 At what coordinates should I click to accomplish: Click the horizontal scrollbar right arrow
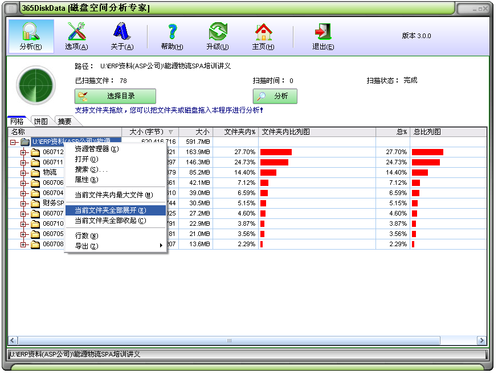(x=481, y=341)
